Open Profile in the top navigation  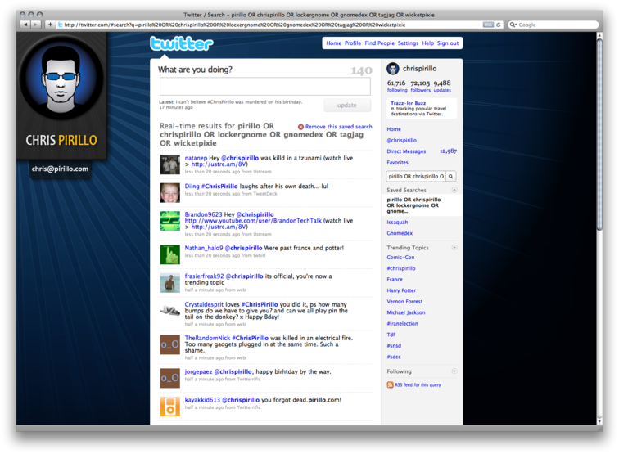pos(353,43)
